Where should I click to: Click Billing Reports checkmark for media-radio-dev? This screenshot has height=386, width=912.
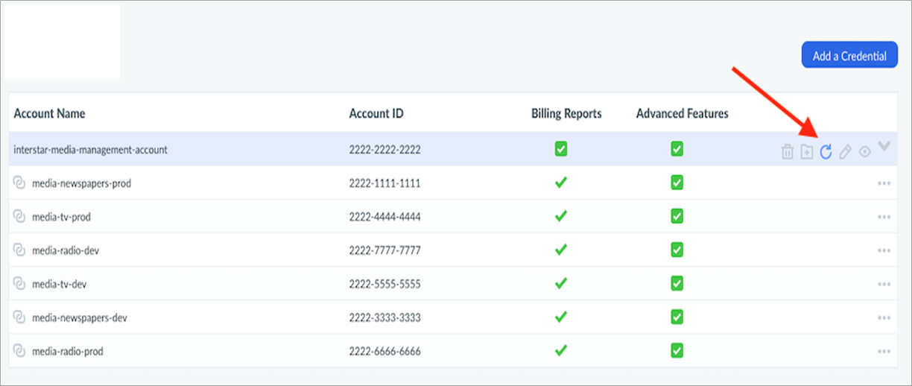[561, 250]
